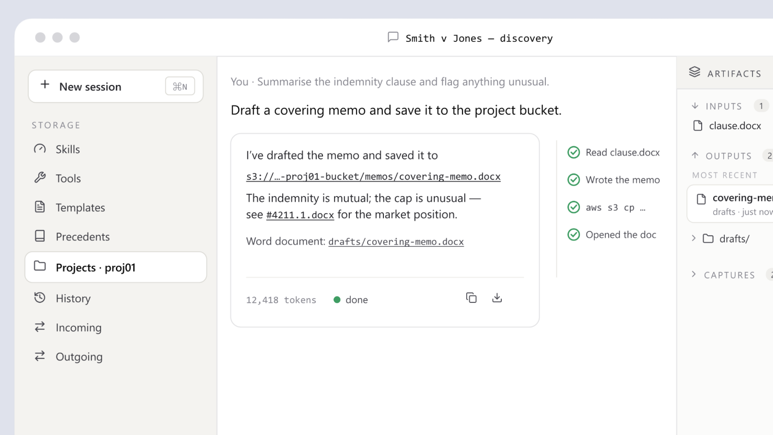The width and height of the screenshot is (773, 435).
Task: Click the chat bubble icon beside the session title
Action: click(393, 37)
